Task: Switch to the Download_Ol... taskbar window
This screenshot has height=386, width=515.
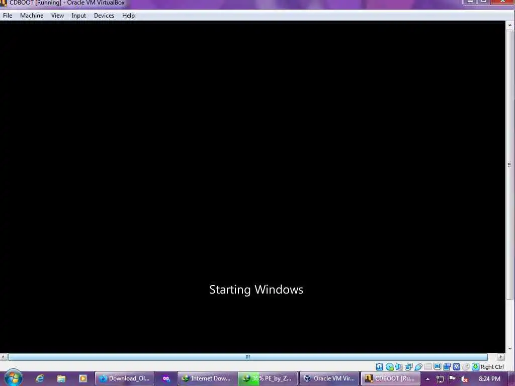Action: (x=125, y=378)
